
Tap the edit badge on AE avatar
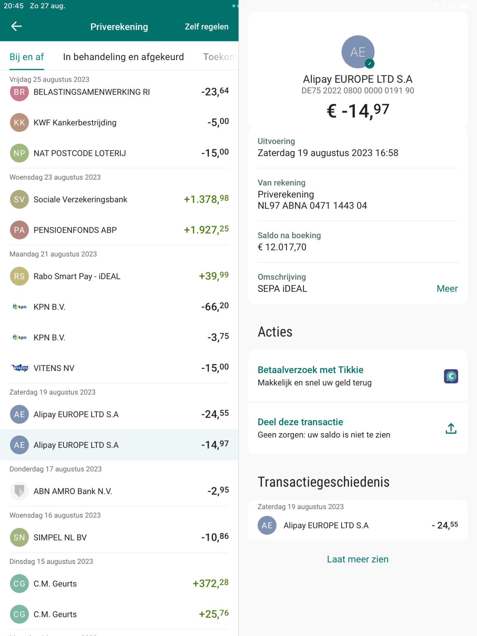(369, 64)
